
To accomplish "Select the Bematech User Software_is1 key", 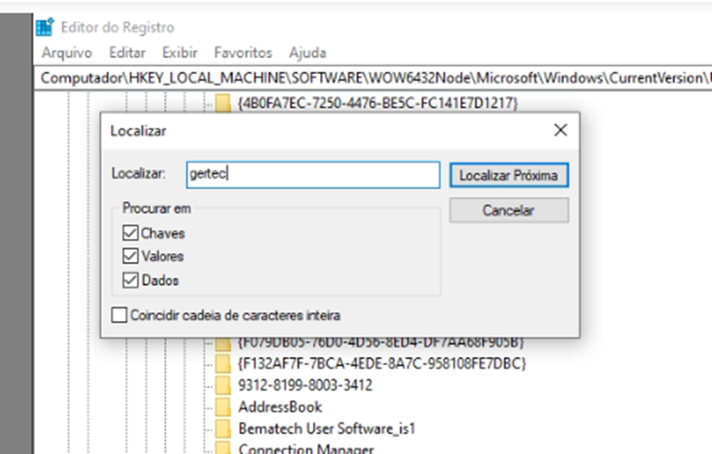I will click(x=326, y=429).
